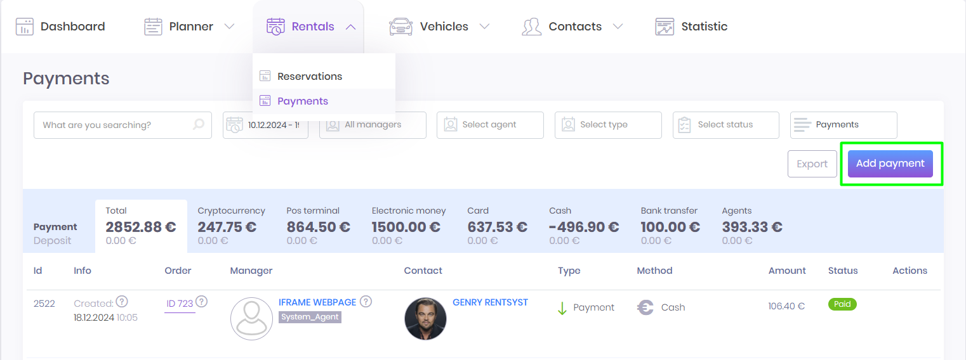Choose Reservations from Rentals menu

click(x=310, y=76)
